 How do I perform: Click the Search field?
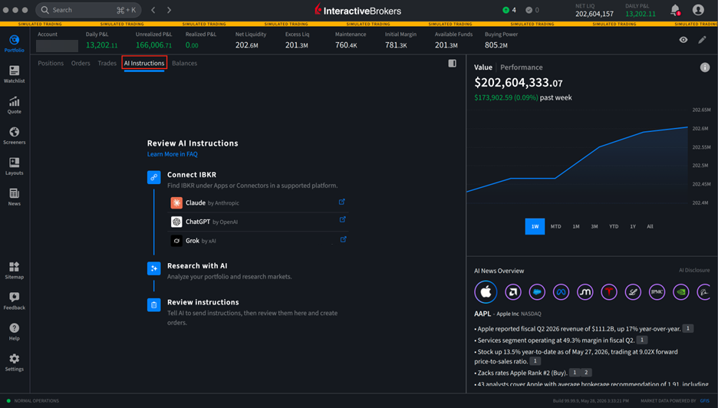(x=88, y=10)
